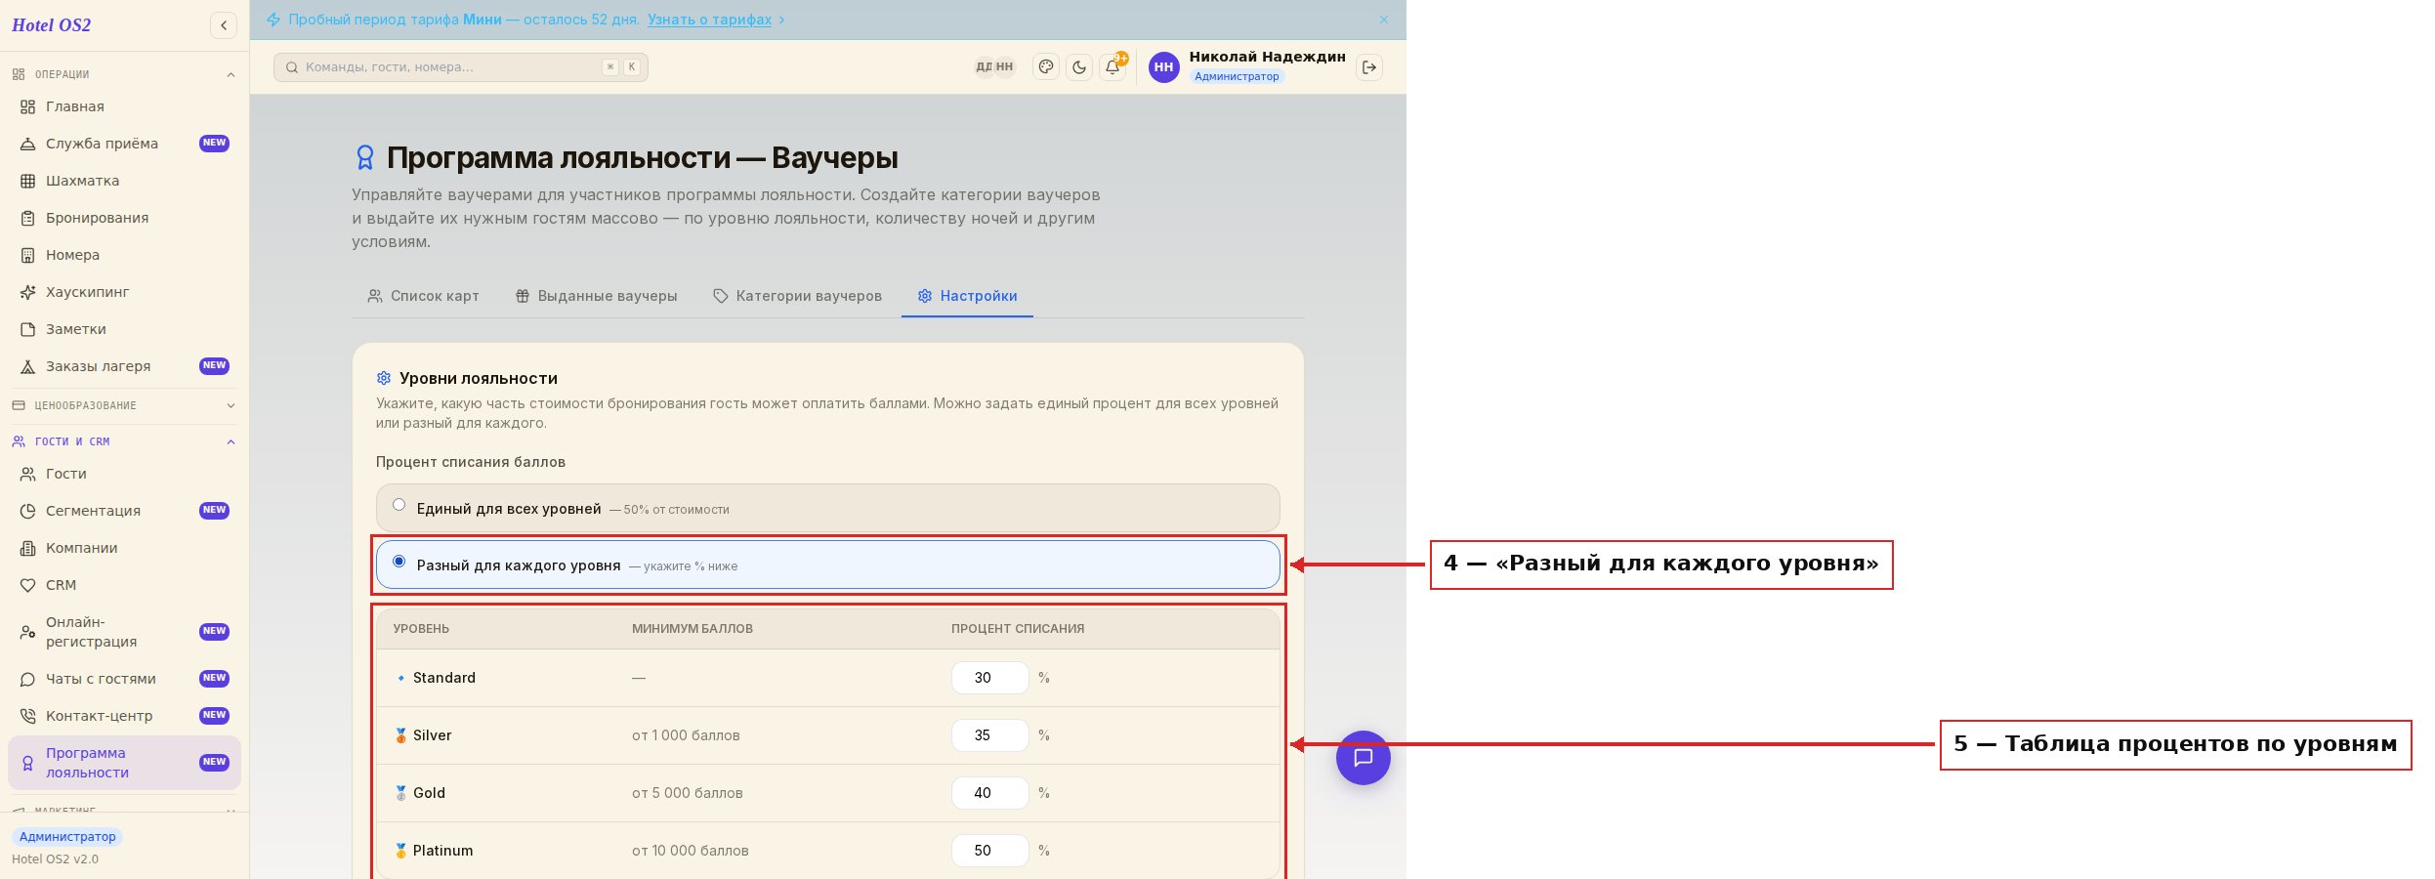
Task: Select «Единый для всех уровней» radio
Action: (399, 505)
